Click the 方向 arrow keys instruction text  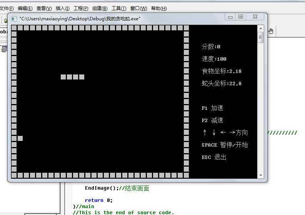(x=225, y=133)
